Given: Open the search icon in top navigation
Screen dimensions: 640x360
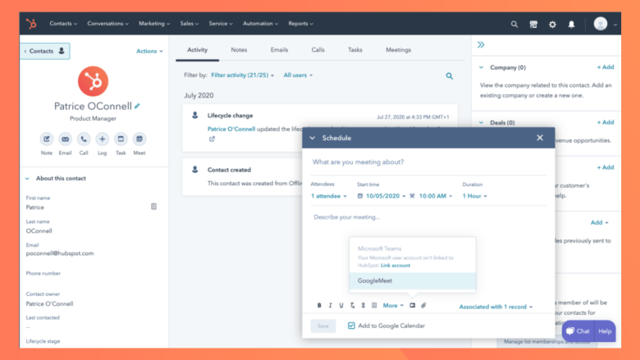Looking at the screenshot, I should (514, 24).
